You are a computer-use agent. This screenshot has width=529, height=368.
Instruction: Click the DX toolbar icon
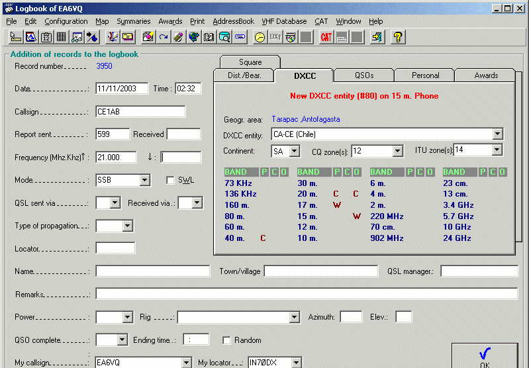[x=275, y=37]
